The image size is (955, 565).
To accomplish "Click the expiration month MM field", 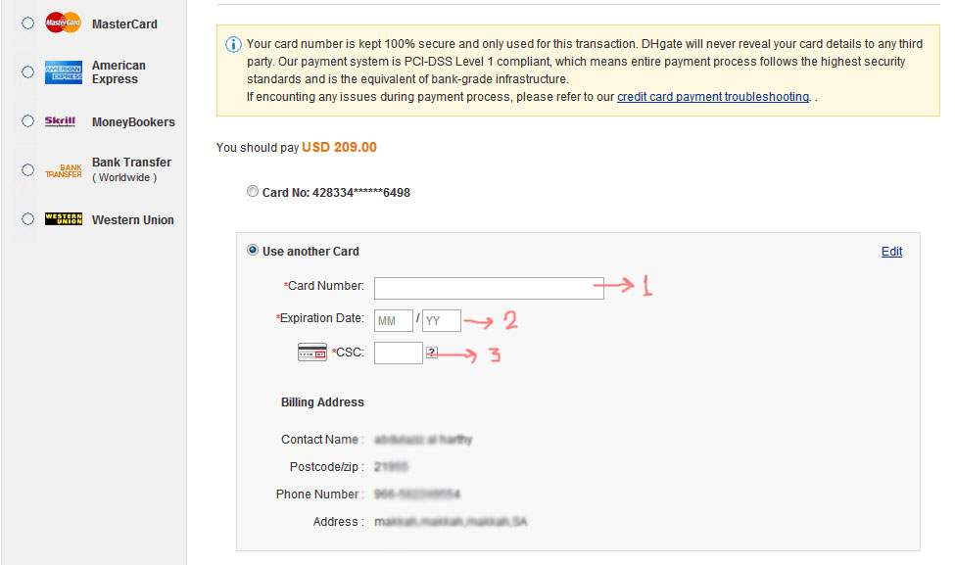I will click(394, 320).
